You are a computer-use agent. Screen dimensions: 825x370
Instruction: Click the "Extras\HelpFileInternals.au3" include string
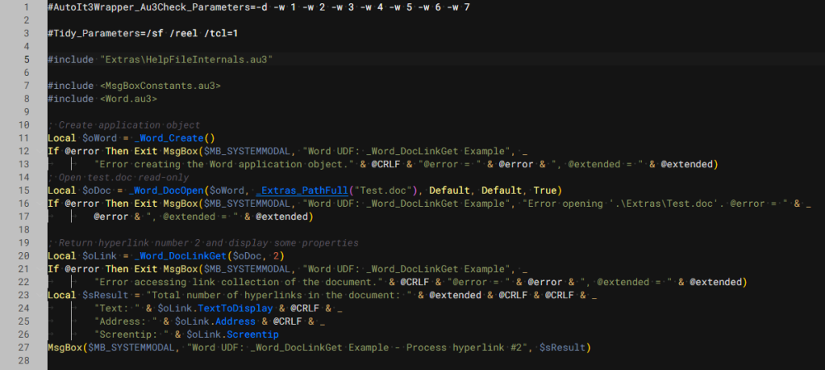[x=186, y=59]
